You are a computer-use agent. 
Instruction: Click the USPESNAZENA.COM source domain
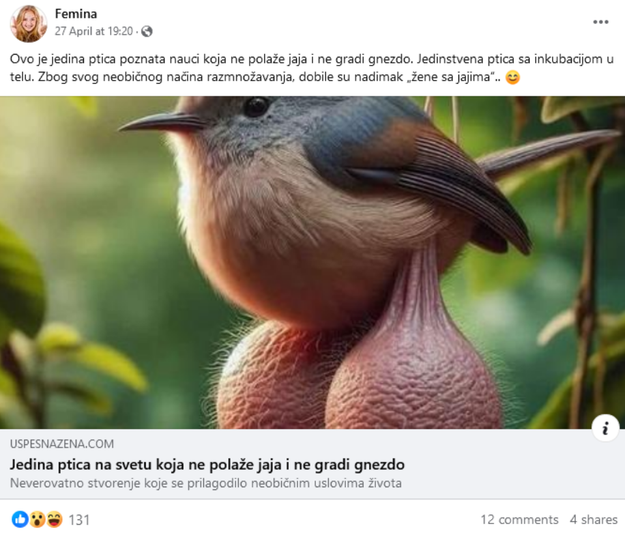(62, 444)
